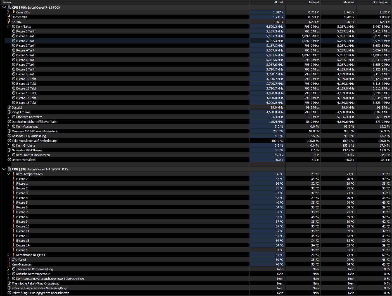Click the Durchschnitt column header

[x=374, y=2]
